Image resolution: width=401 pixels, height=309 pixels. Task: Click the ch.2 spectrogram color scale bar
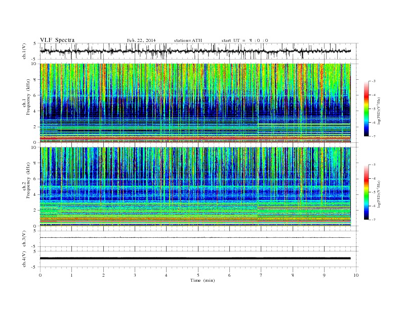[x=366, y=192]
